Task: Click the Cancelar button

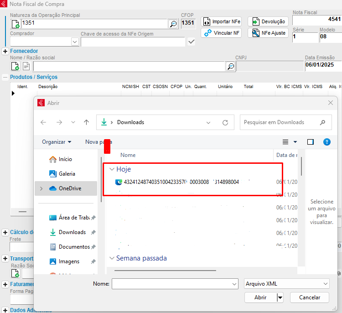Action: (x=309, y=297)
